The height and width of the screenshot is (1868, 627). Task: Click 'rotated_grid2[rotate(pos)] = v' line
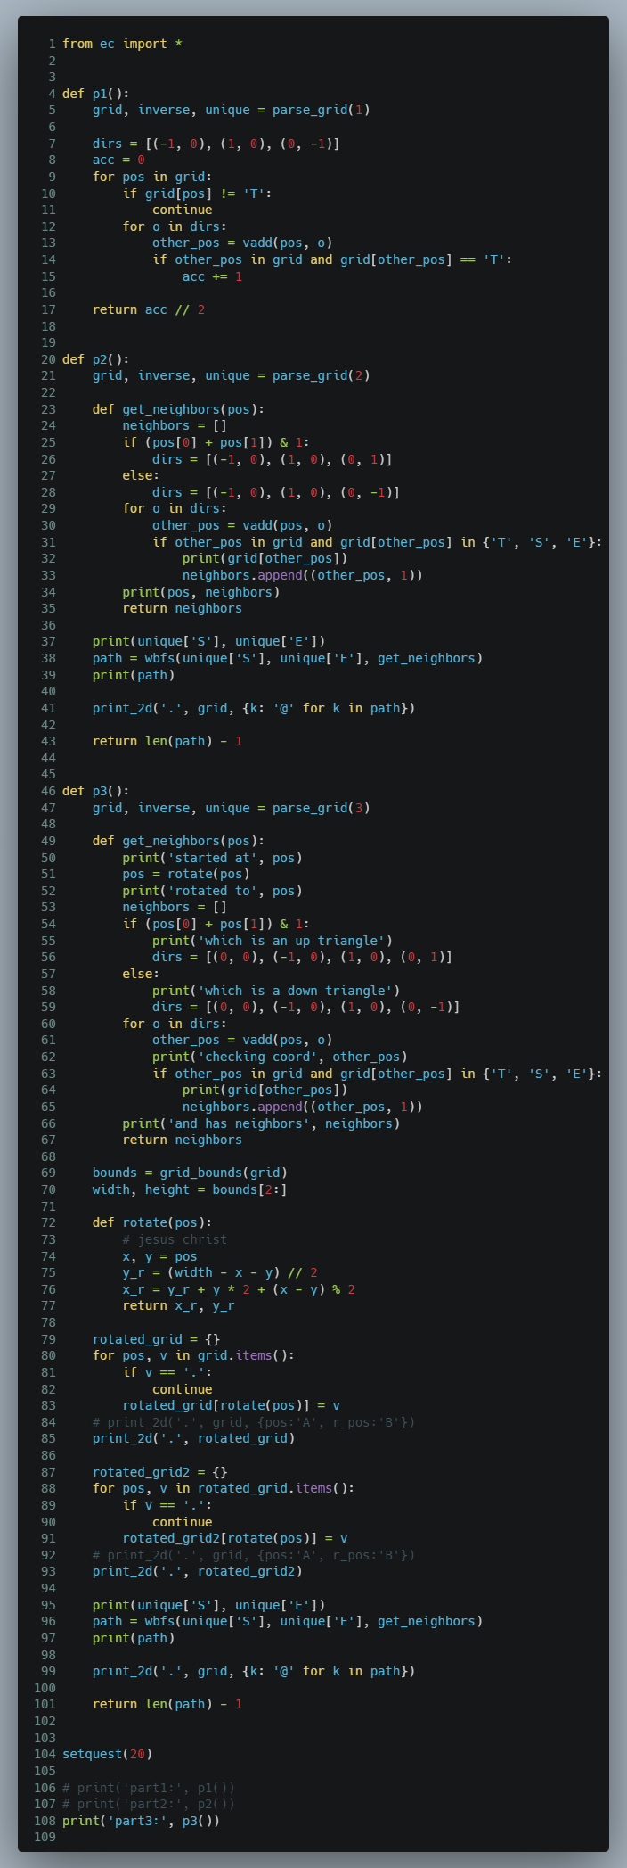(x=235, y=1538)
